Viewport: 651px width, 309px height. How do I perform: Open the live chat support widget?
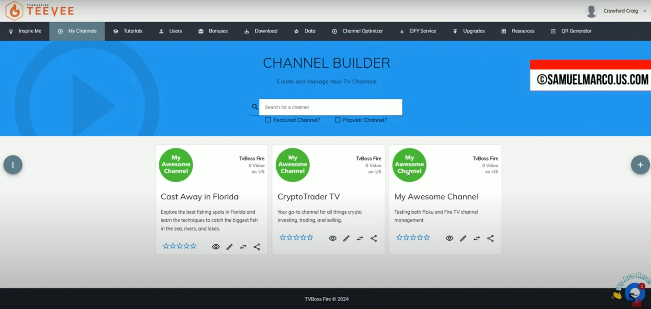point(634,292)
